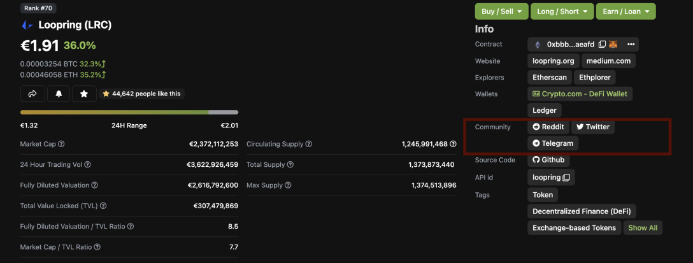Expand the Earn / Loan dropdown

click(626, 11)
